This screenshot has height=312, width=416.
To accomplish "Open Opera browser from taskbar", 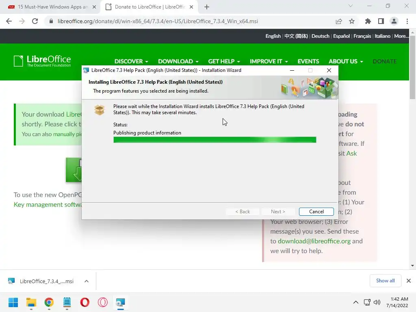I will point(85,302).
